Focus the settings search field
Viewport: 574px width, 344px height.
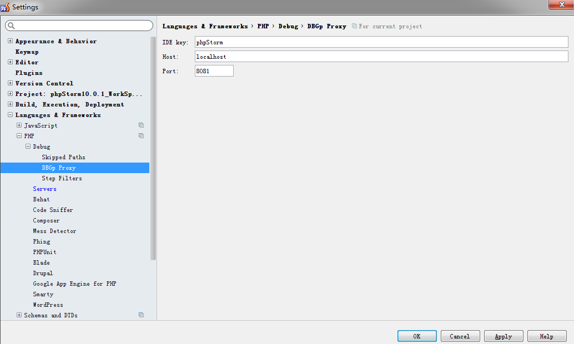click(x=79, y=26)
